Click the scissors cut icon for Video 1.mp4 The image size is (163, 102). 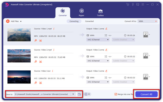pyautogui.click(x=40, y=41)
